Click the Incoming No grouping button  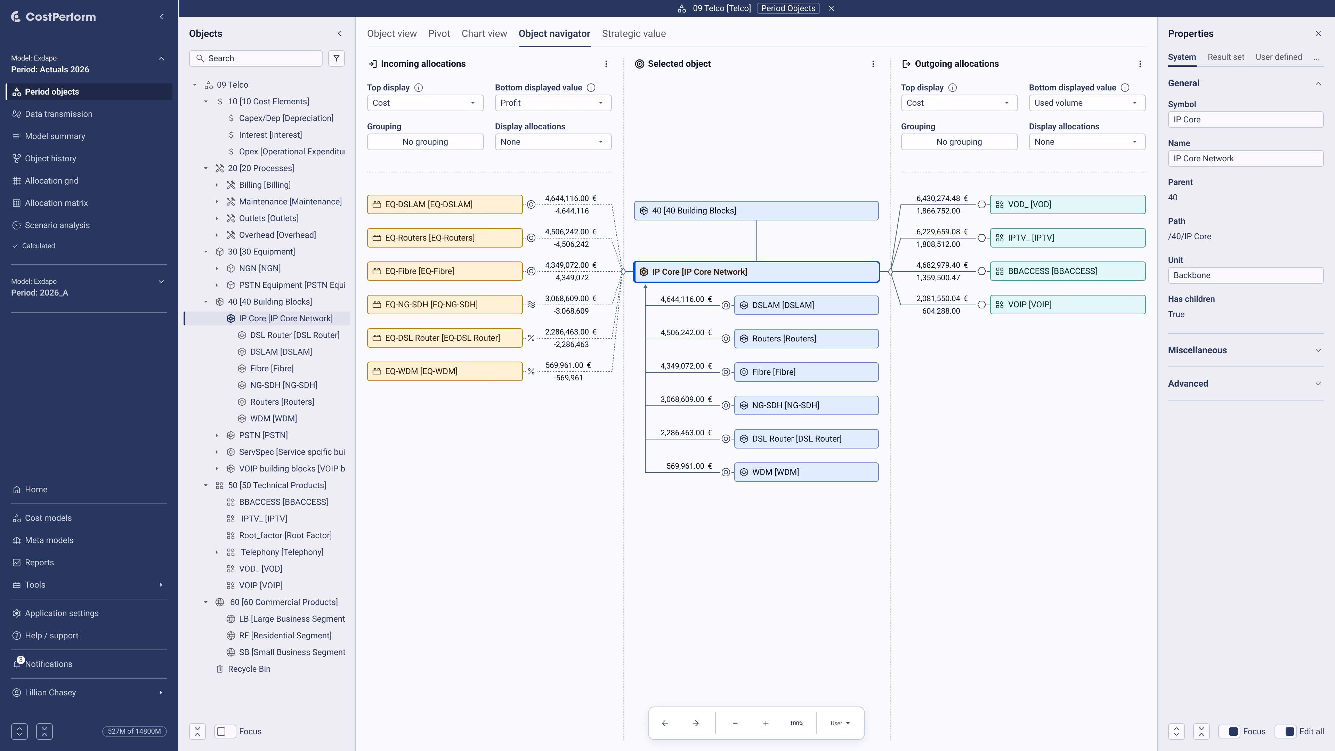coord(424,142)
